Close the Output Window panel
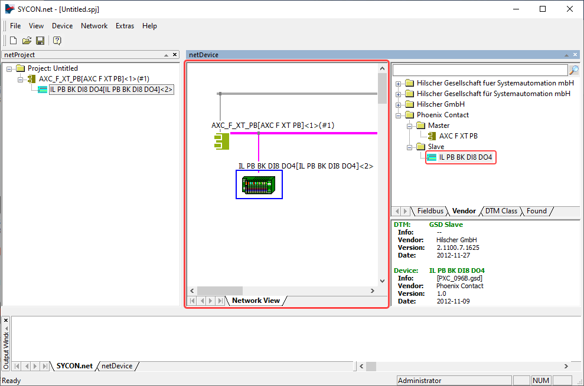 click(6, 320)
